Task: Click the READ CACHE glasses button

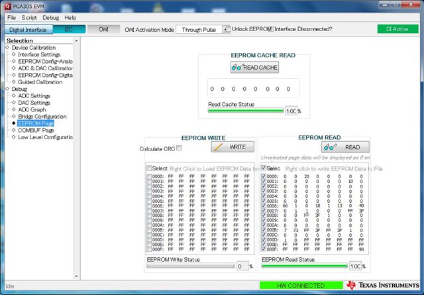Action: tap(254, 68)
